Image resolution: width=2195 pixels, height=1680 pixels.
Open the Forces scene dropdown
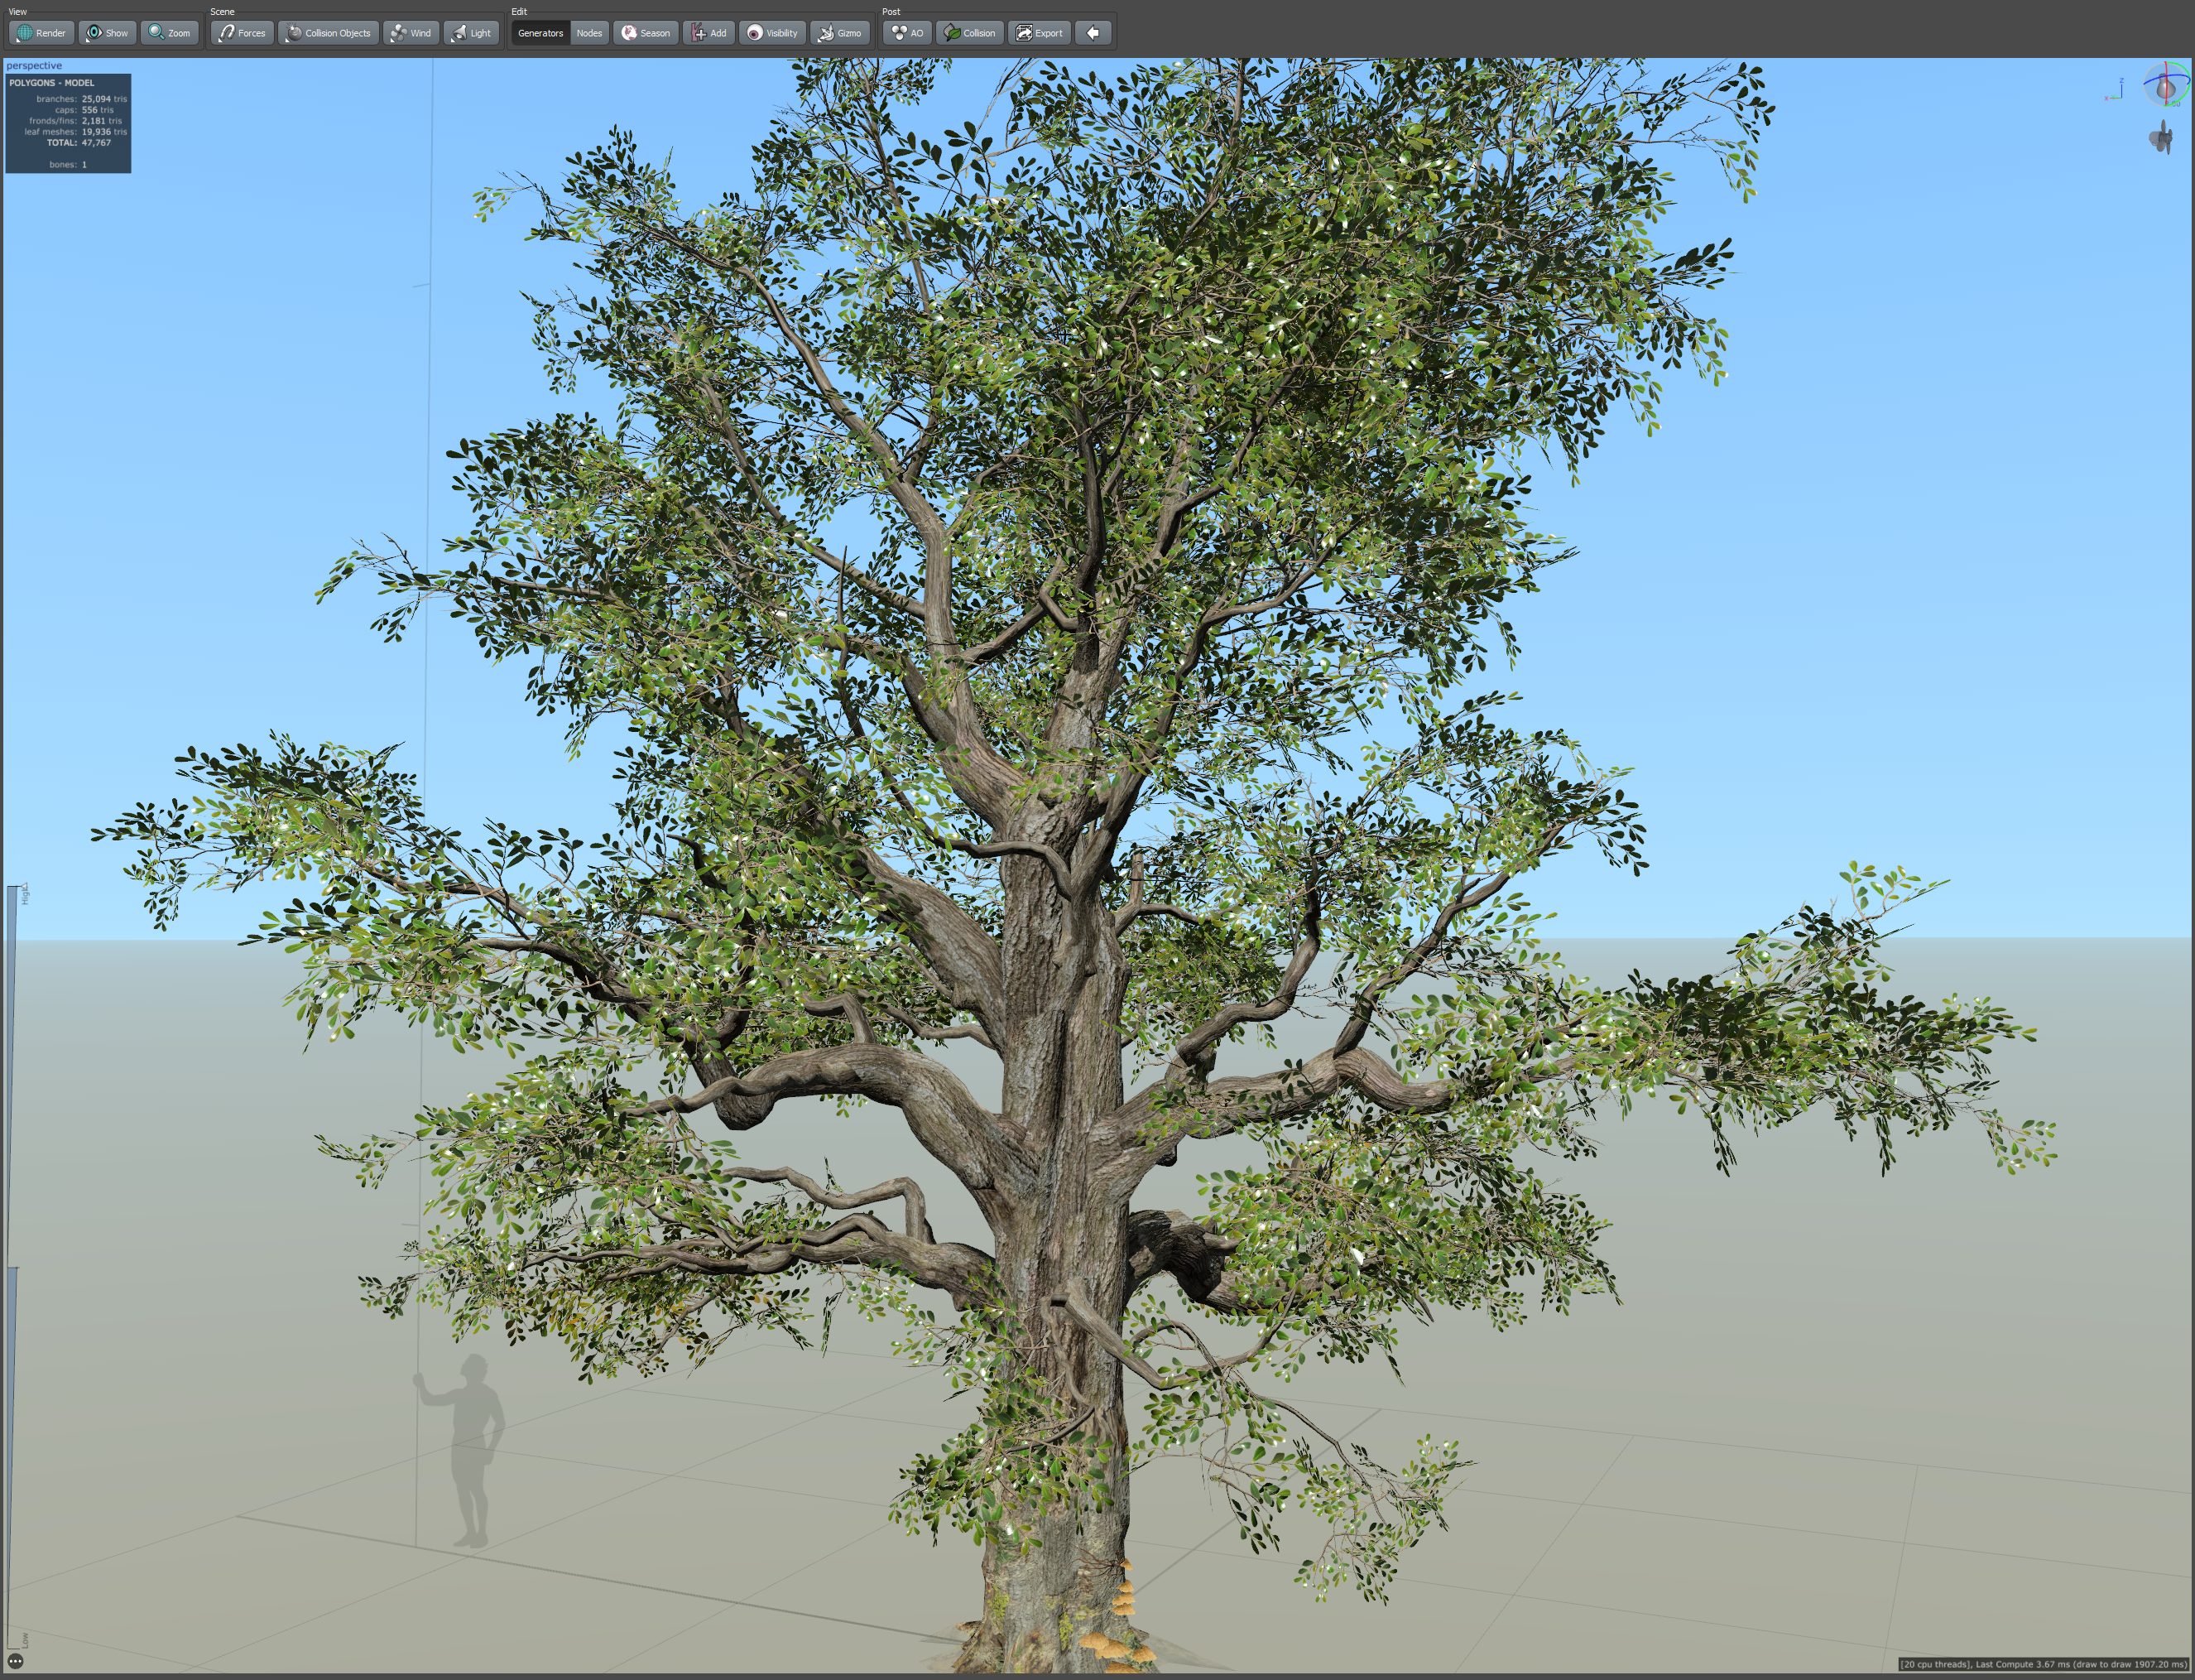click(242, 33)
